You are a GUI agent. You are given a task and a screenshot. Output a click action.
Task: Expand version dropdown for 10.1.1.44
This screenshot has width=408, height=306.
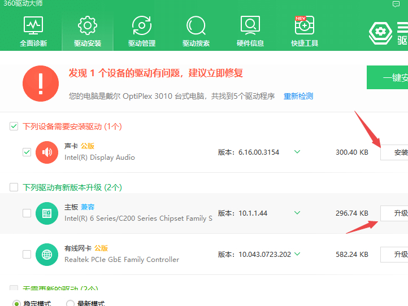click(297, 213)
